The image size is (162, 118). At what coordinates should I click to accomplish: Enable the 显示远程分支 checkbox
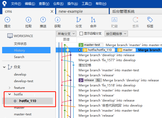(81, 34)
